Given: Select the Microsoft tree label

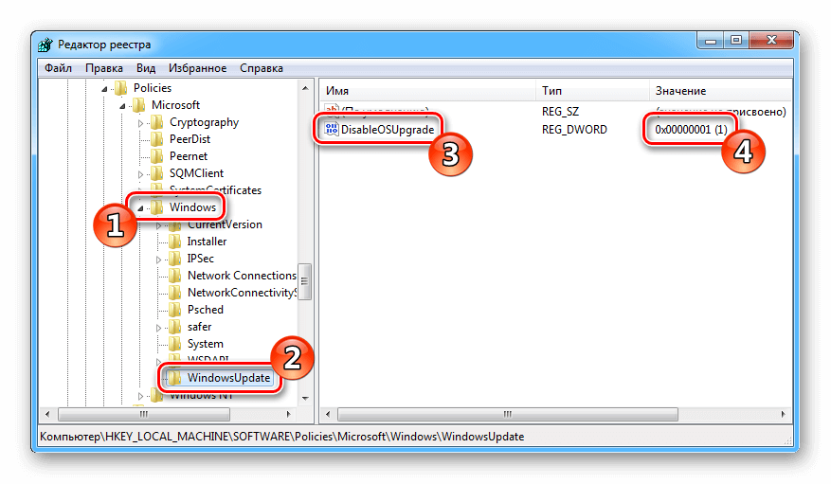Looking at the screenshot, I should click(x=175, y=105).
